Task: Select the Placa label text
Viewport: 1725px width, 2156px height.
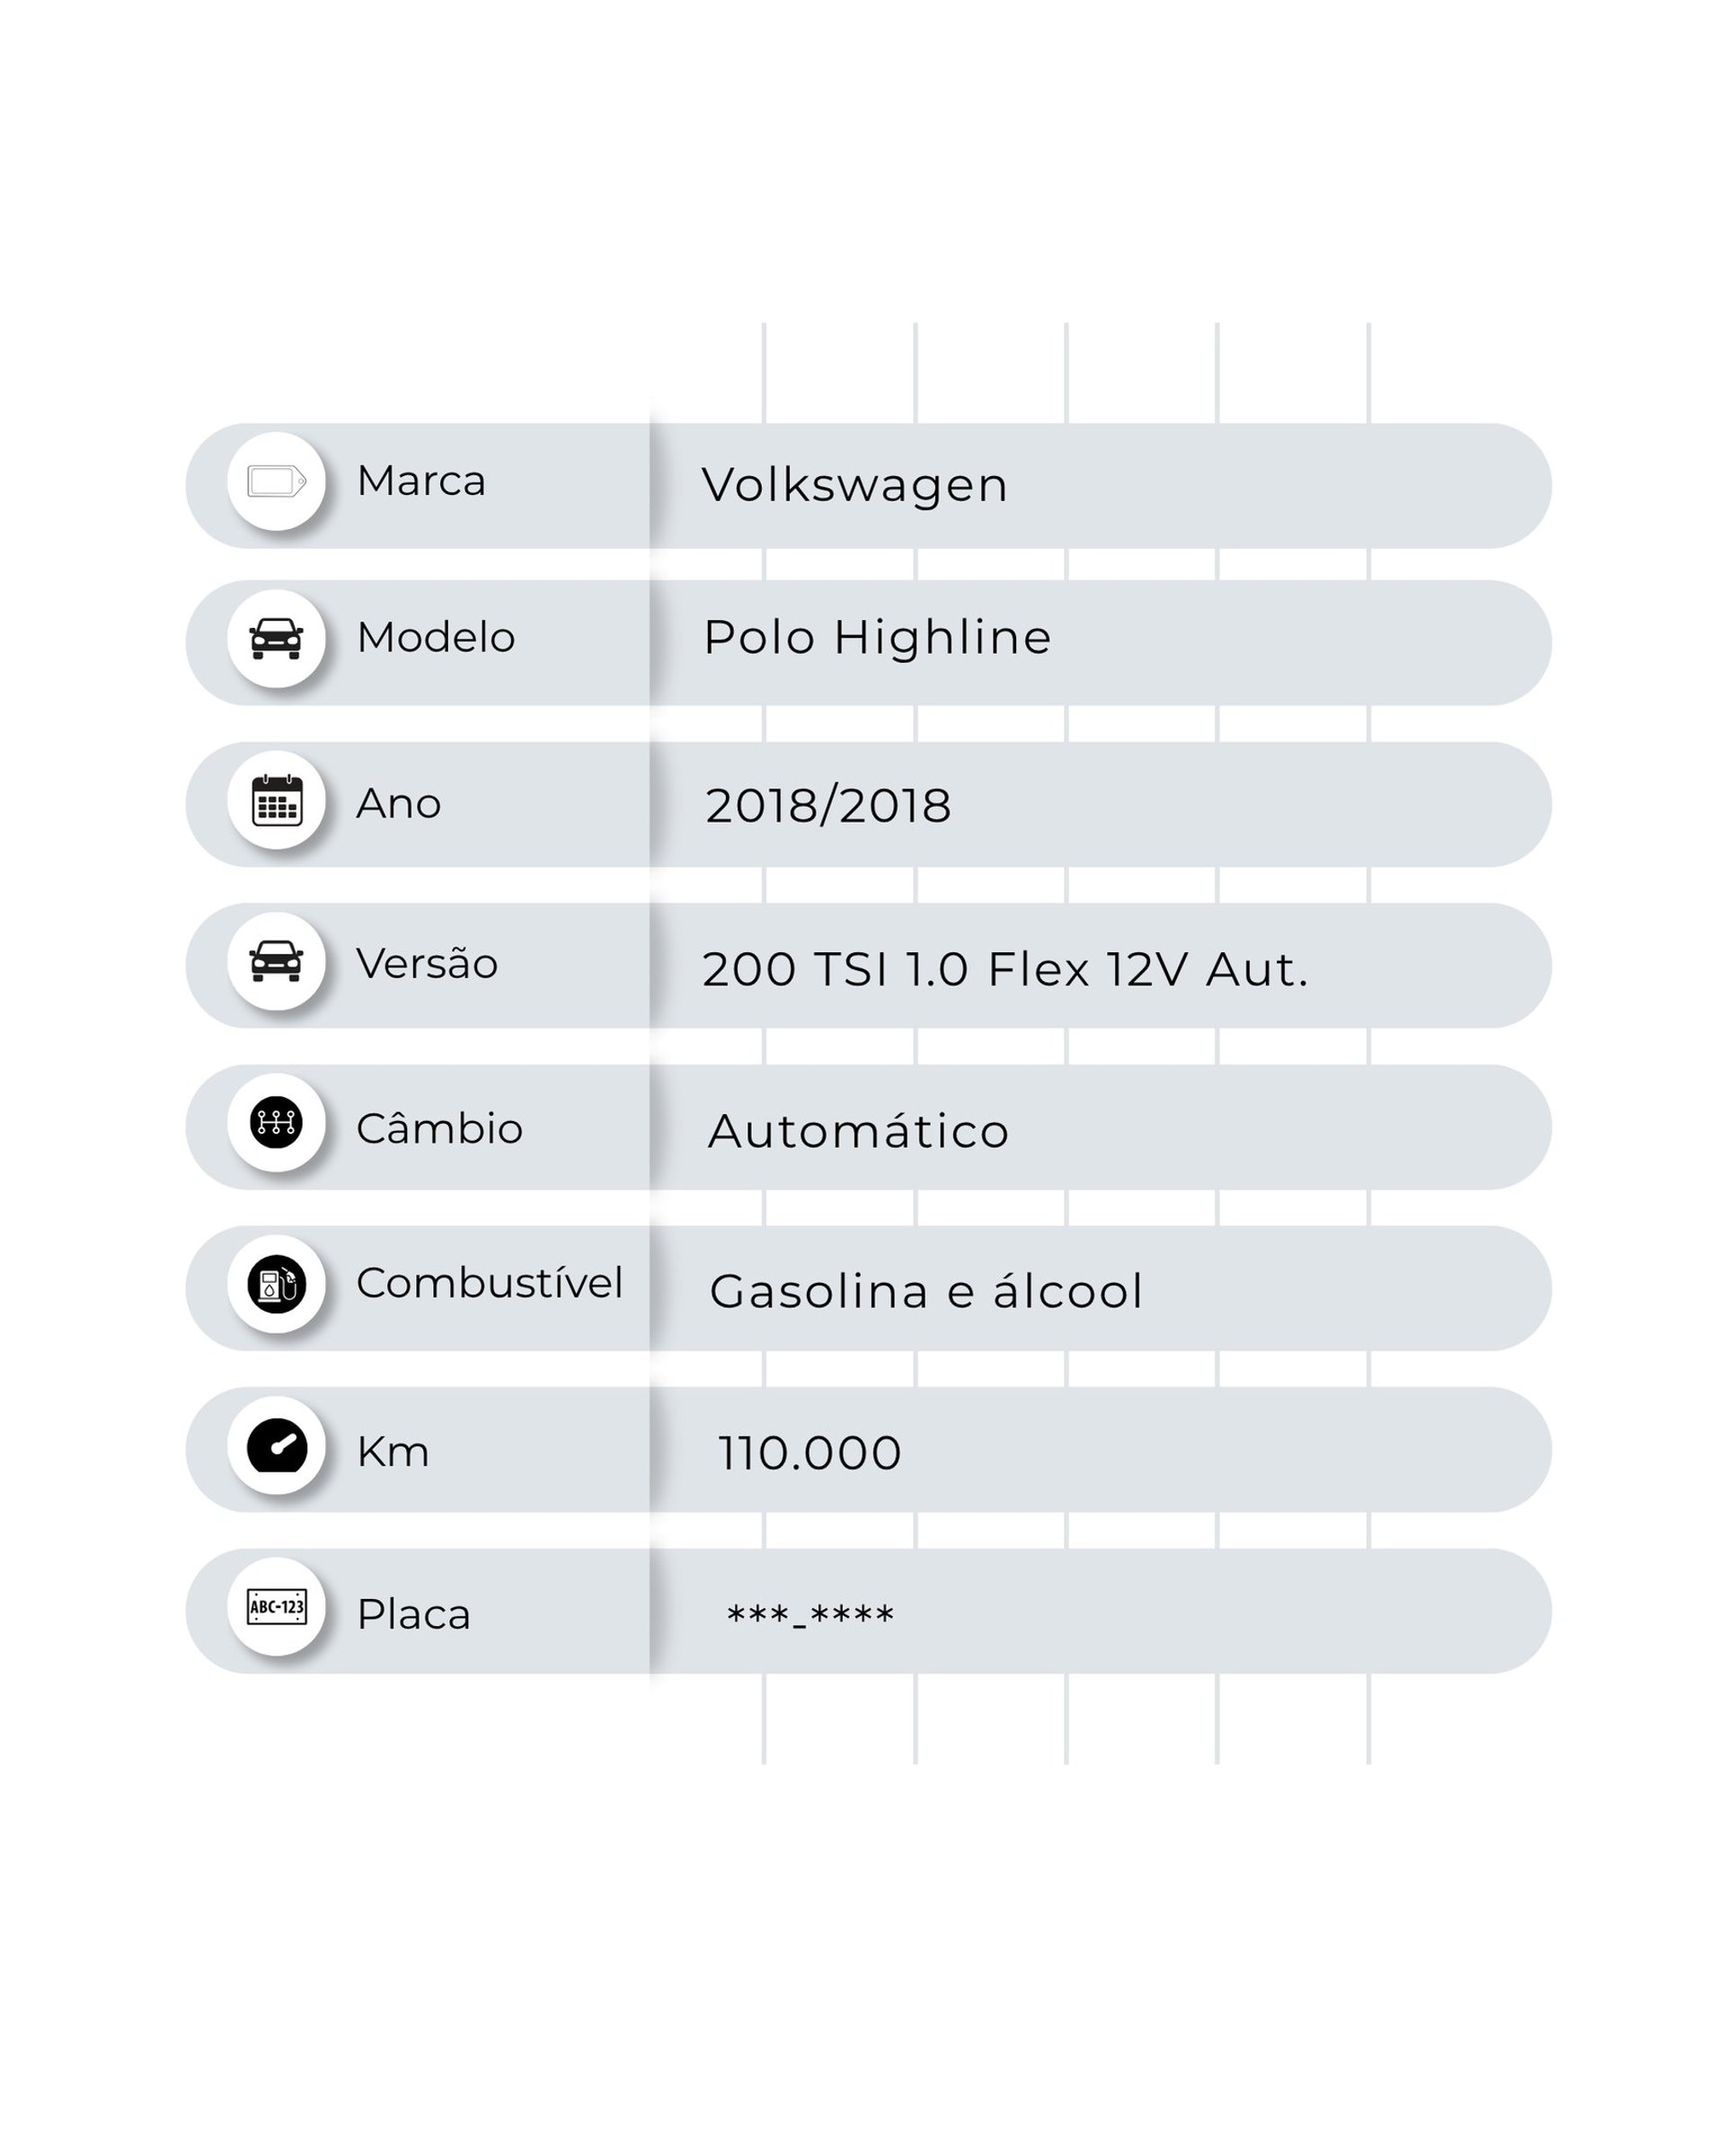Action: click(413, 1614)
